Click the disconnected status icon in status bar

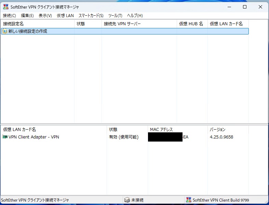127,200
